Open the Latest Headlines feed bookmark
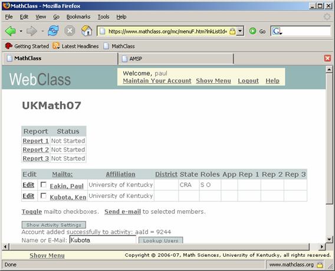The height and width of the screenshot is (271, 335). tap(75, 46)
